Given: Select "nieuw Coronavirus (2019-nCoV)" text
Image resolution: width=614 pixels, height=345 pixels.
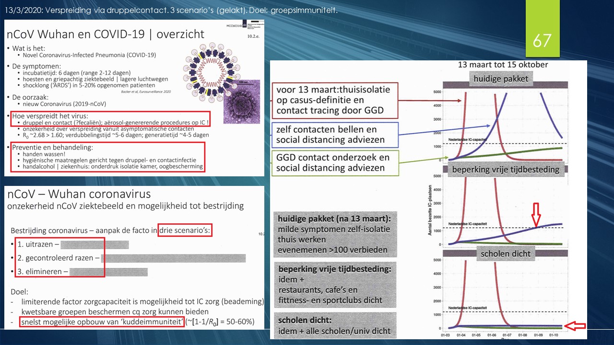Looking at the screenshot, I should [x=64, y=103].
